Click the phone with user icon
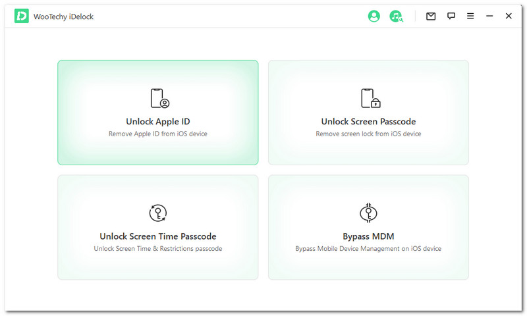 point(159,98)
